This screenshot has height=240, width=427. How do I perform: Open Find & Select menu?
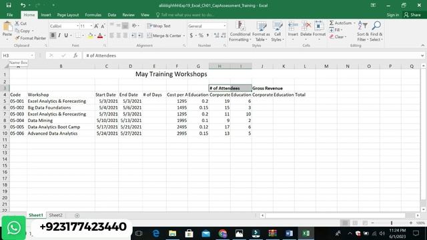tap(376, 31)
